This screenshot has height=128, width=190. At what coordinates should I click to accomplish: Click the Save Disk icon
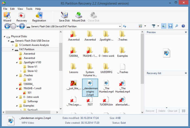coord(65,17)
